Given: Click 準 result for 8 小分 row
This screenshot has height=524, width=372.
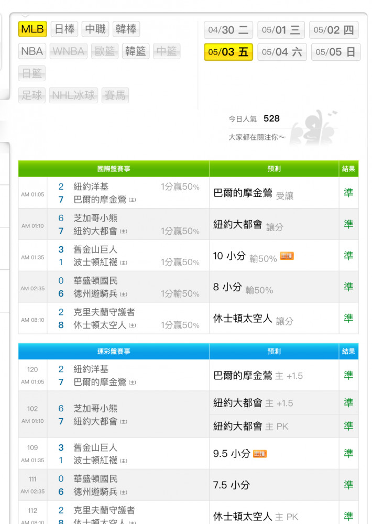Looking at the screenshot, I should coord(348,287).
